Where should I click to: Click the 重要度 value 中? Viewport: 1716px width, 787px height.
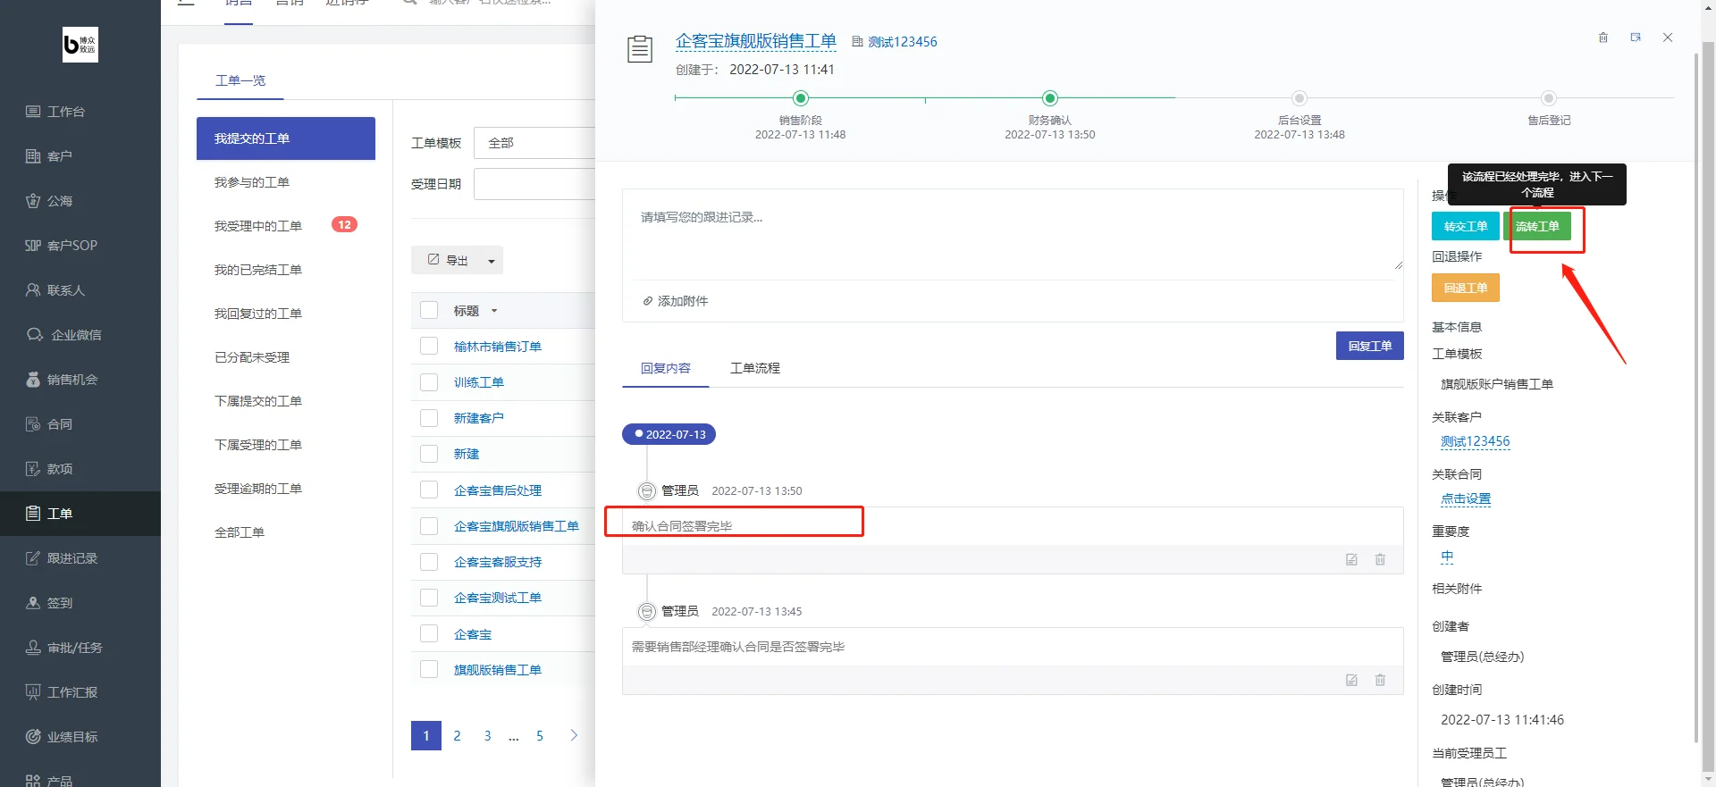coord(1447,557)
